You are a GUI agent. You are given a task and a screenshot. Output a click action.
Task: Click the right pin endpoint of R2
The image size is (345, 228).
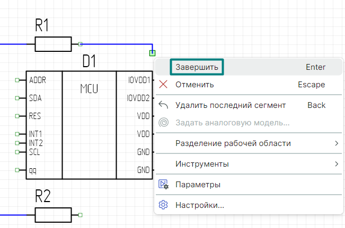[x=80, y=215]
